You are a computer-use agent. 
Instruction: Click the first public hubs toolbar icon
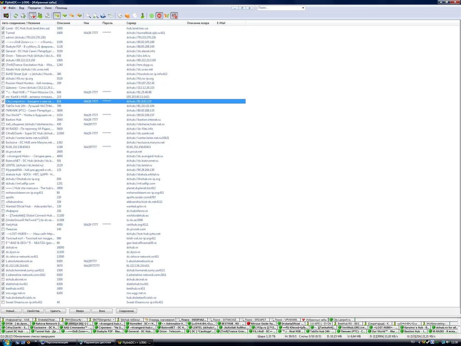coord(6,16)
